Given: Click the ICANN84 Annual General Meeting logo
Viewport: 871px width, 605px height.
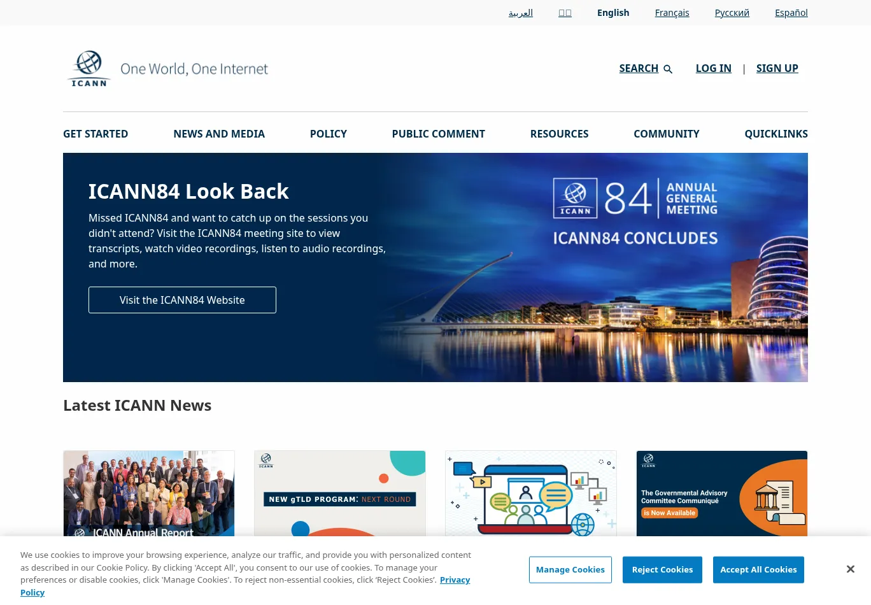Looking at the screenshot, I should pos(635,198).
